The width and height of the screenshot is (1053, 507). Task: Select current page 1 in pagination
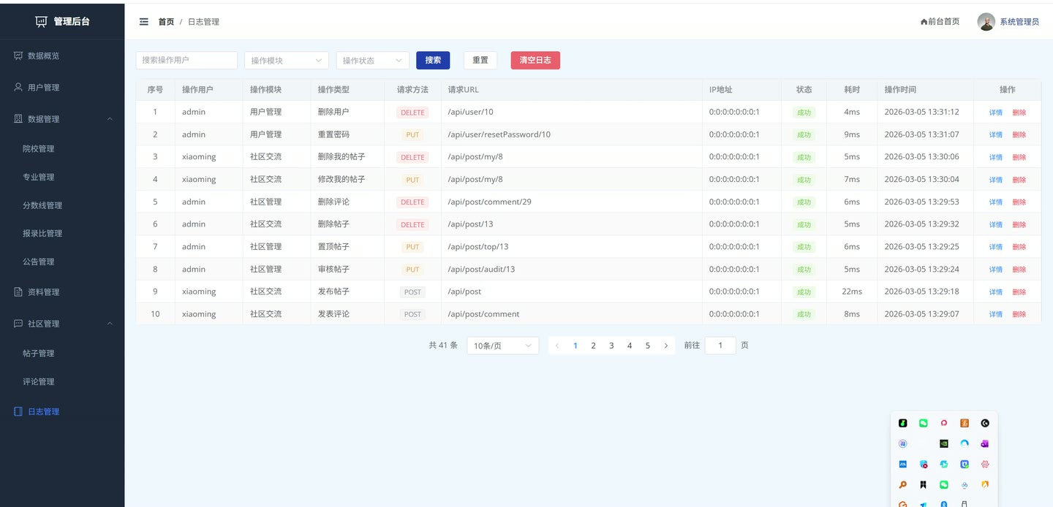click(x=575, y=346)
